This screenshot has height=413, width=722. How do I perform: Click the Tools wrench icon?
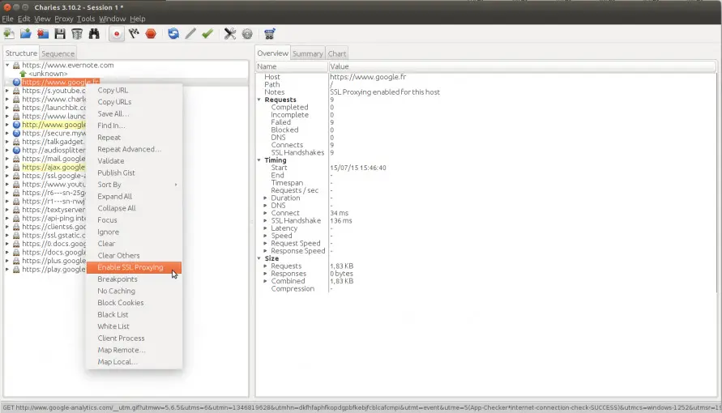click(230, 33)
